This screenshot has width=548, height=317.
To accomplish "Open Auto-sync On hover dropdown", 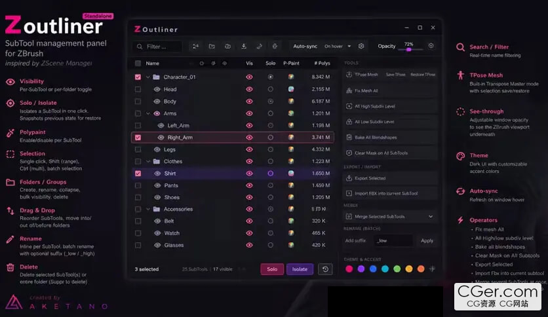I will [x=338, y=46].
